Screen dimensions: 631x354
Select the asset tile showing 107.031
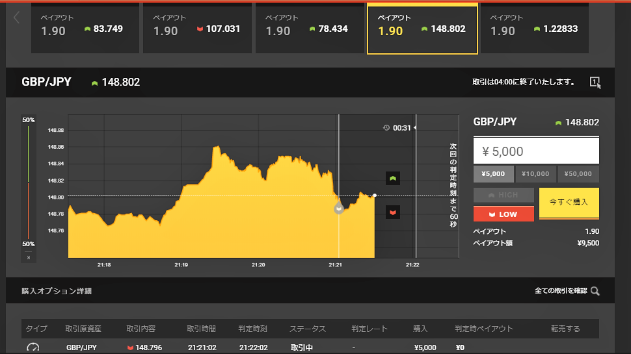point(198,29)
